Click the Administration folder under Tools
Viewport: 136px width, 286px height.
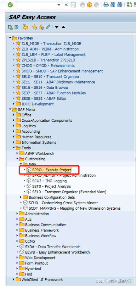[37, 214]
